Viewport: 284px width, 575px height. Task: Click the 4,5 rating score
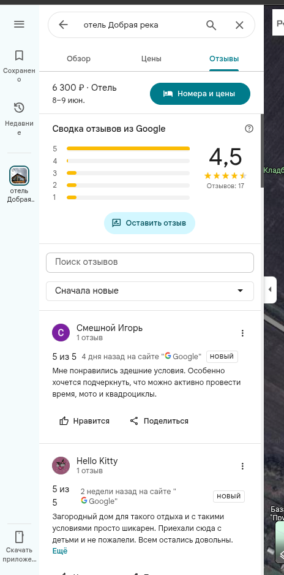(225, 157)
